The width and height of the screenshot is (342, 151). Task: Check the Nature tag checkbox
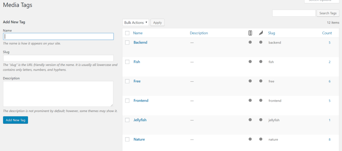tap(127, 139)
